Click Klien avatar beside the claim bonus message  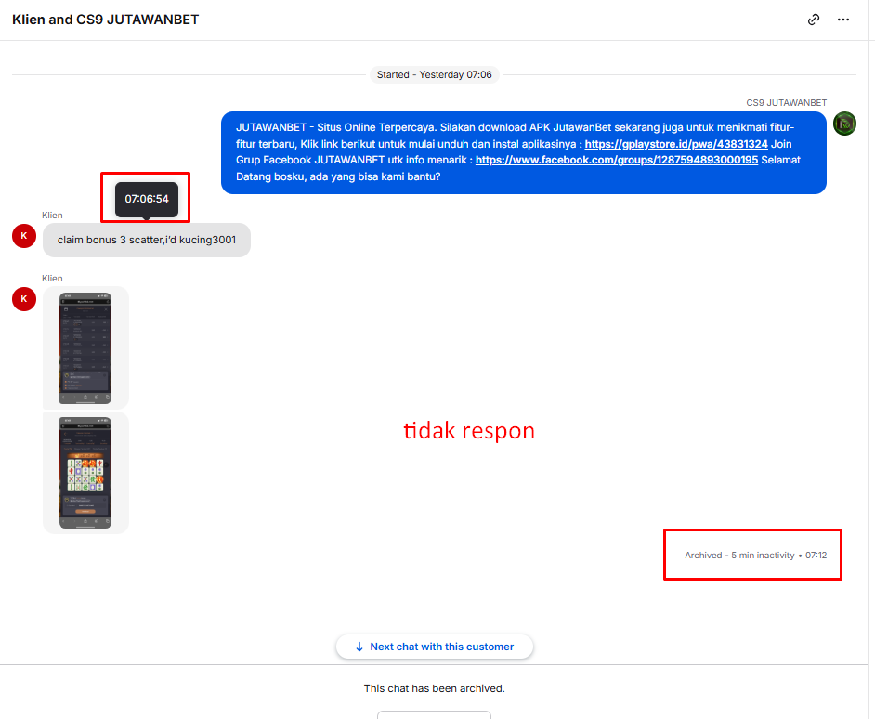[24, 236]
